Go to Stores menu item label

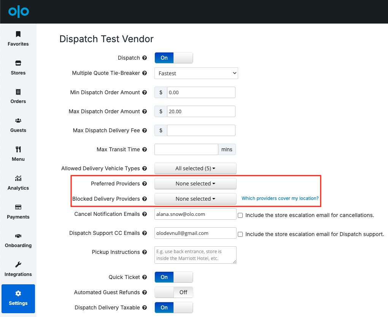(18, 73)
